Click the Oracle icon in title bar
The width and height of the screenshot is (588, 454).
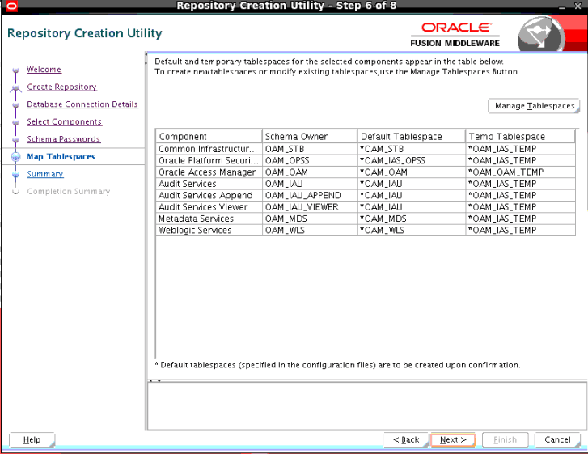(11, 6)
